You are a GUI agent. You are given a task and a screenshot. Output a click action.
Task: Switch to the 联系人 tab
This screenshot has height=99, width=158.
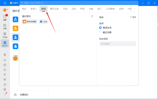pyautogui.click(x=34, y=9)
